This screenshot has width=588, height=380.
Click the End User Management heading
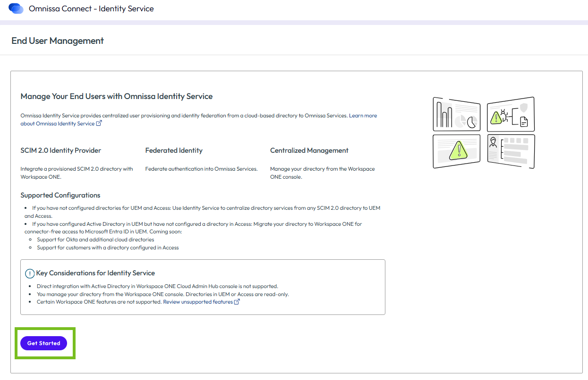58,41
